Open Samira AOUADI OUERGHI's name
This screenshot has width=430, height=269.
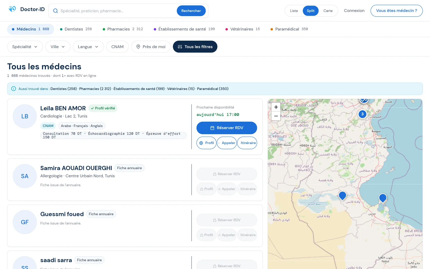(76, 168)
